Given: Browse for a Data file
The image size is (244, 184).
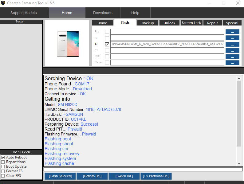Looking at the screenshot, I should (x=232, y=63).
